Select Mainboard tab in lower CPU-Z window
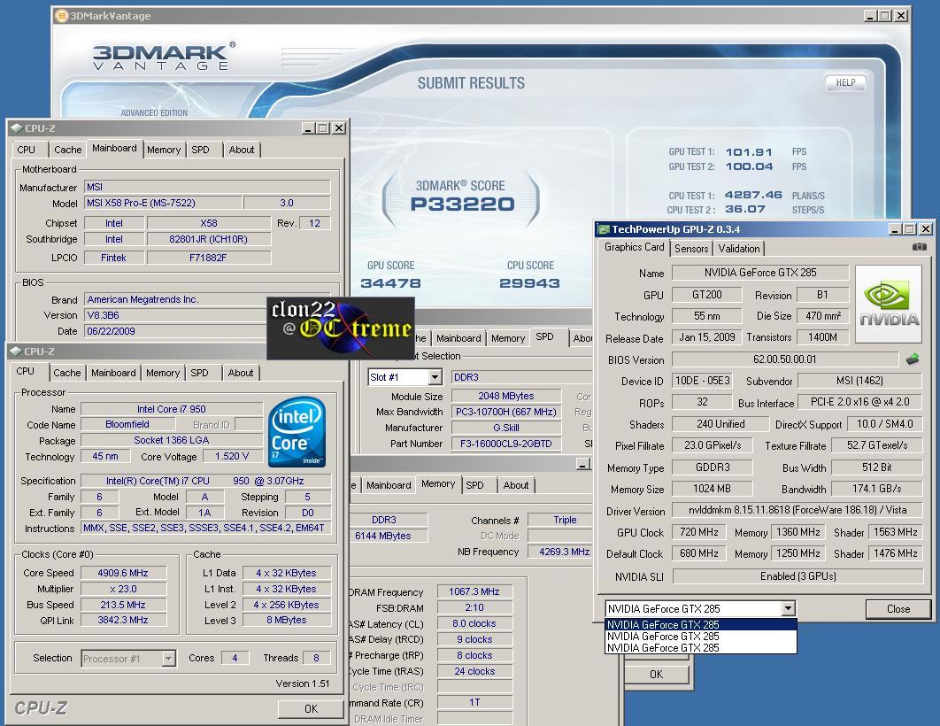The height and width of the screenshot is (726, 940). tap(113, 373)
